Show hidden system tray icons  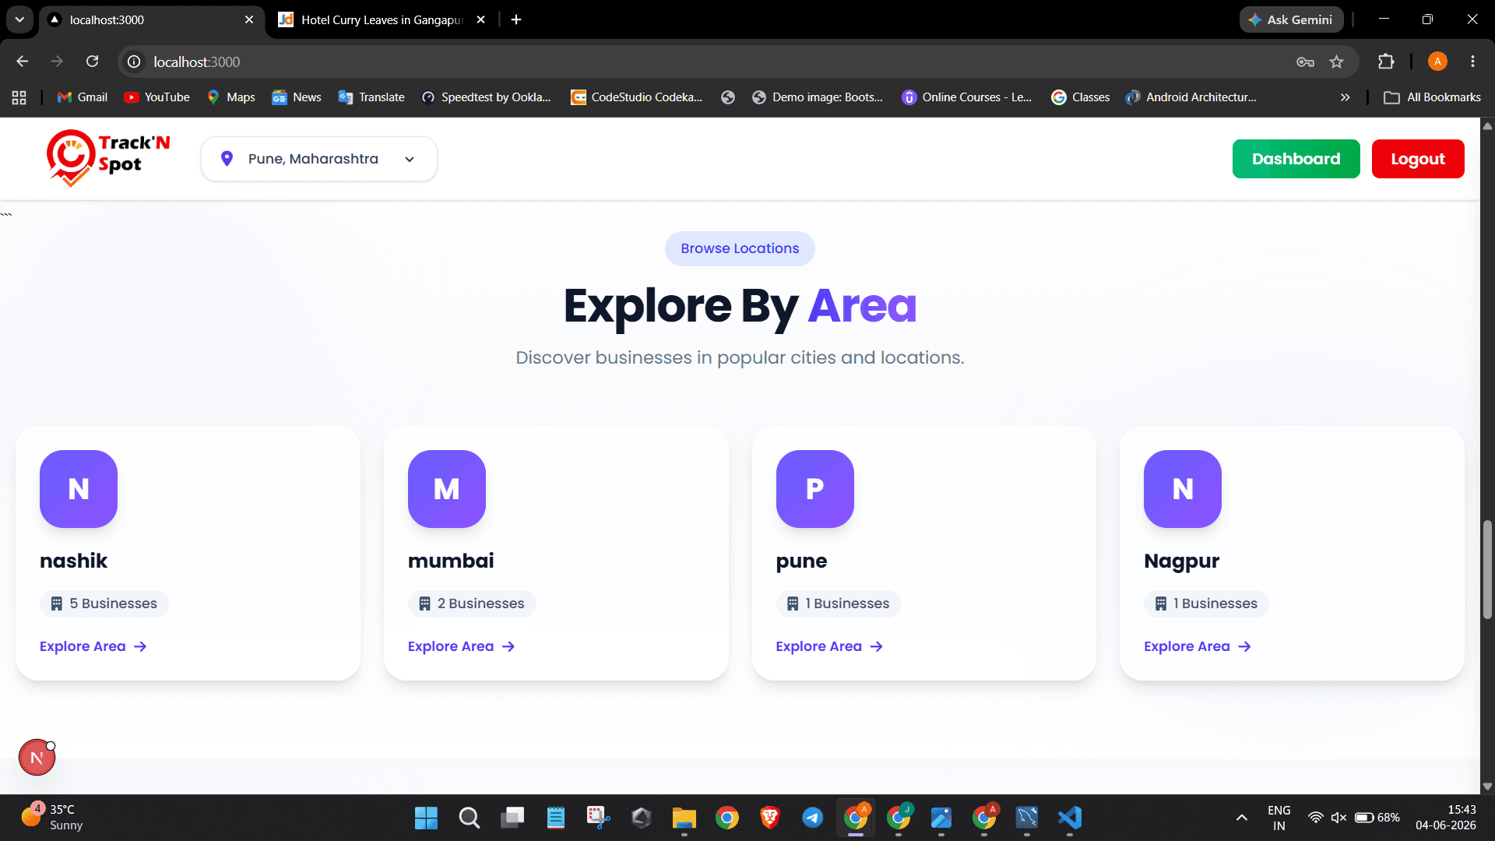(1242, 818)
